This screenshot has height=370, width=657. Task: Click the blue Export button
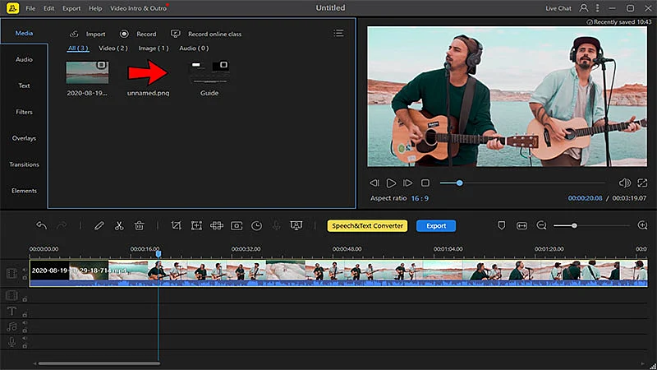coord(435,225)
